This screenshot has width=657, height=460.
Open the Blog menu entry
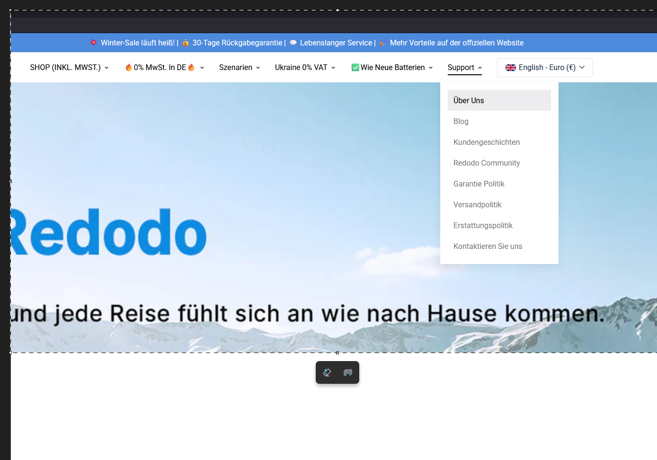pyautogui.click(x=499, y=121)
